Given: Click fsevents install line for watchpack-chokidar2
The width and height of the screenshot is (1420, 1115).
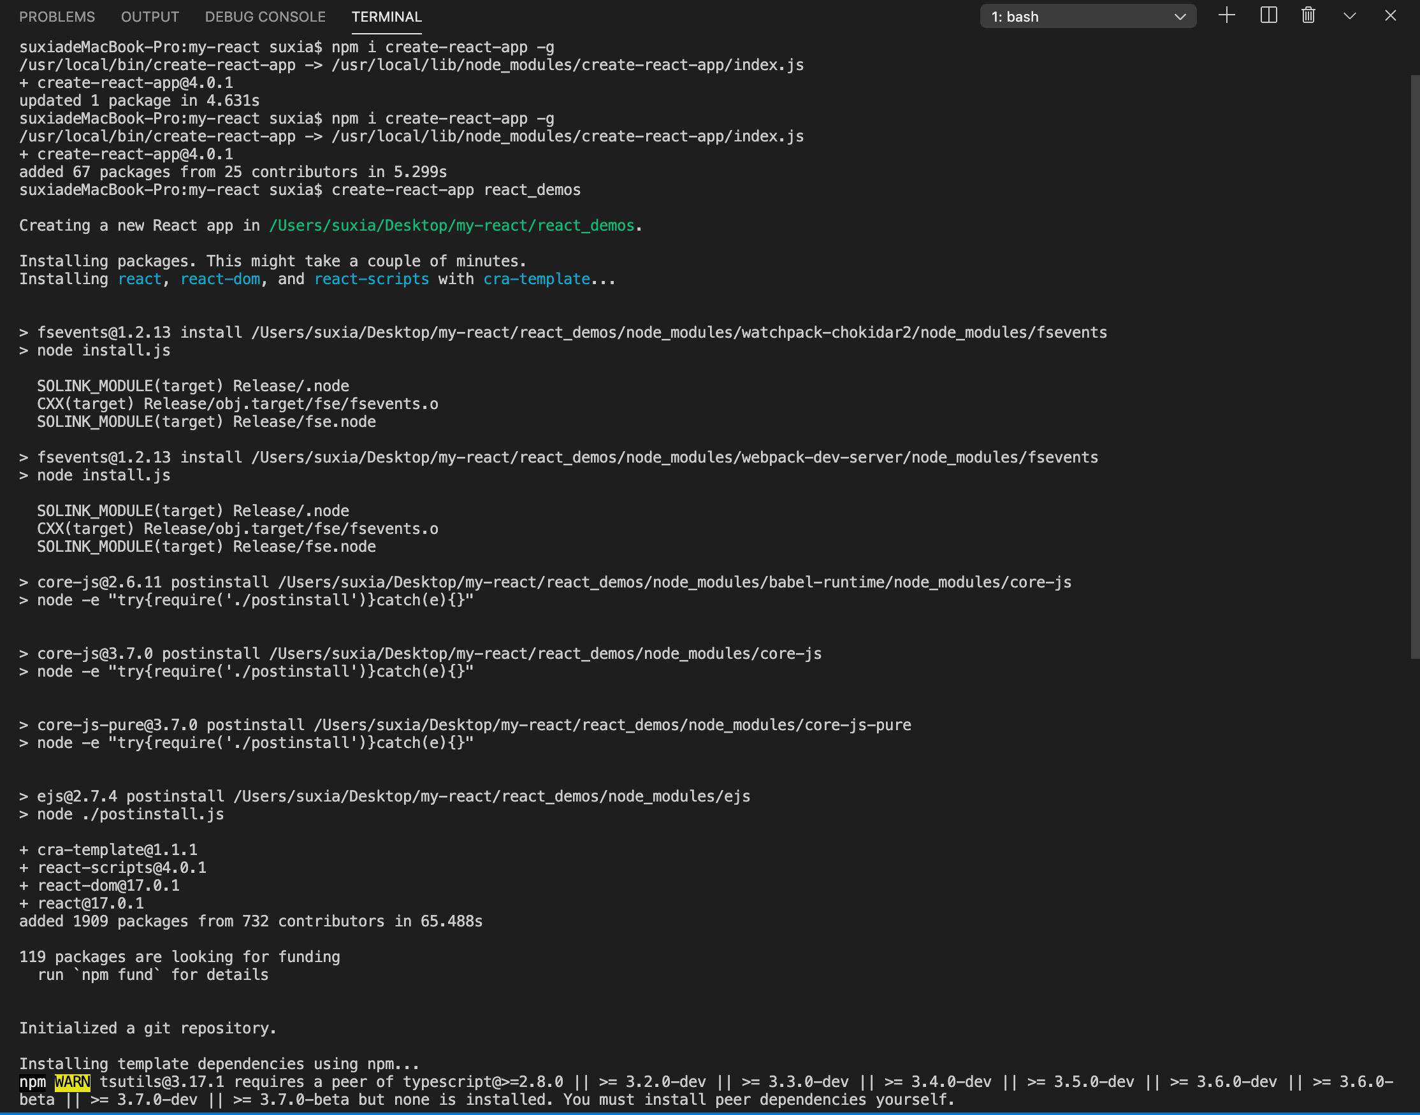Looking at the screenshot, I should click(x=563, y=333).
